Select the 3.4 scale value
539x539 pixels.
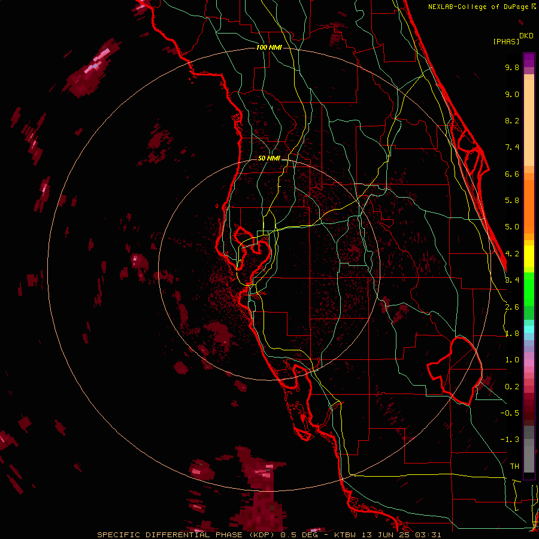point(512,280)
